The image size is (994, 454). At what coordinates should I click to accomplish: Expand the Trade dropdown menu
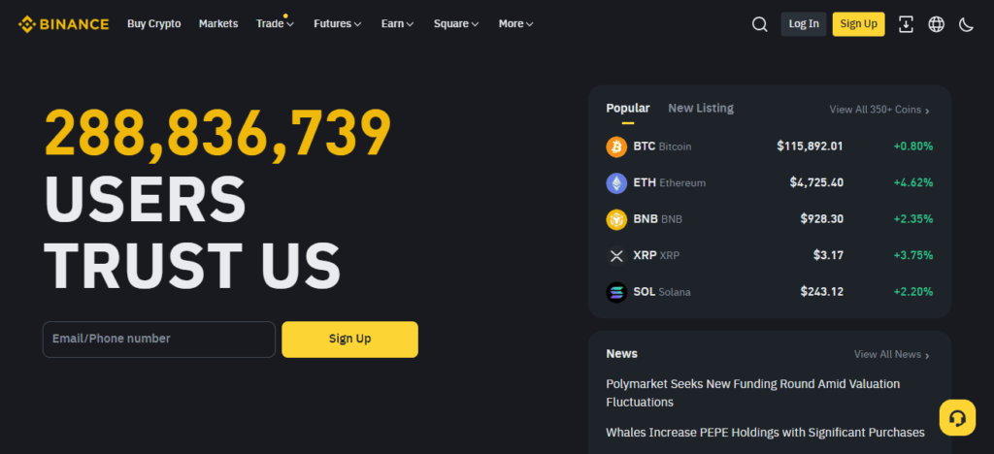point(275,24)
